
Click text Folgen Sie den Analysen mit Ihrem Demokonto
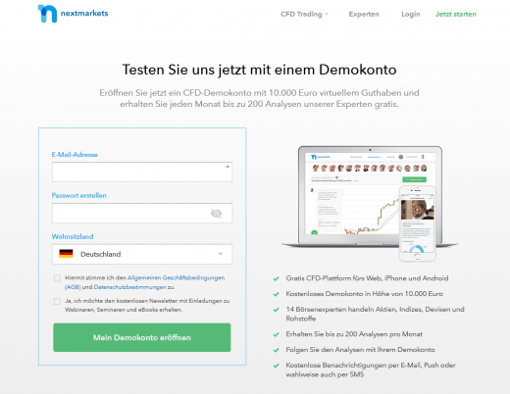coord(361,350)
